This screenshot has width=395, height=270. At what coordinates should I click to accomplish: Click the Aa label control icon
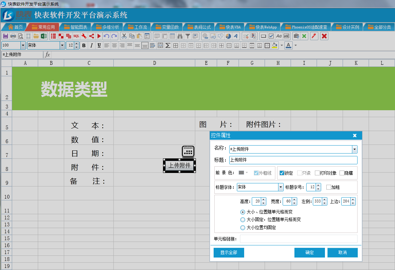point(278,36)
